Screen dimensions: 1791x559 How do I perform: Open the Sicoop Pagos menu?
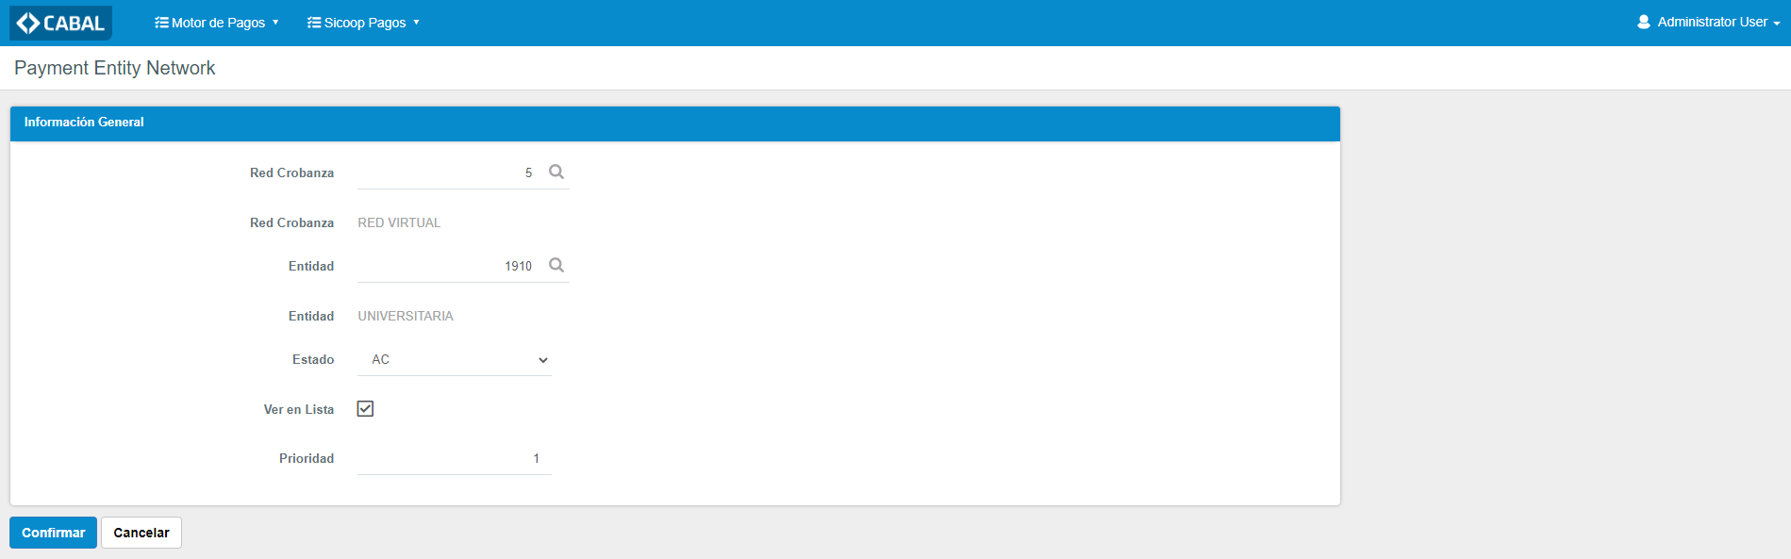(364, 23)
